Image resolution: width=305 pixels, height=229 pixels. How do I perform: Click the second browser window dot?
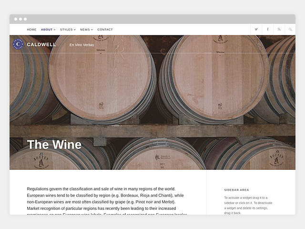tap(20, 19)
